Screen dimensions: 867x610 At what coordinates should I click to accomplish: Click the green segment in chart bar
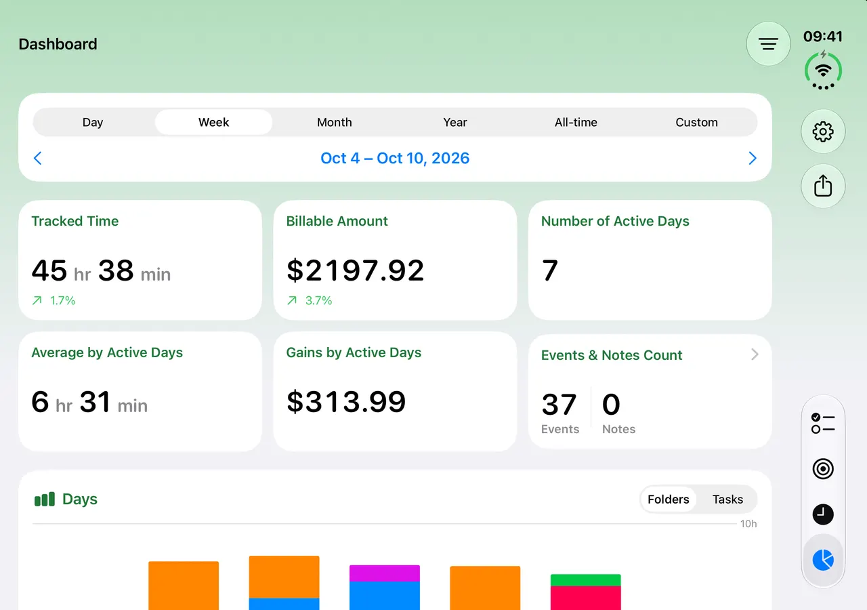click(586, 580)
